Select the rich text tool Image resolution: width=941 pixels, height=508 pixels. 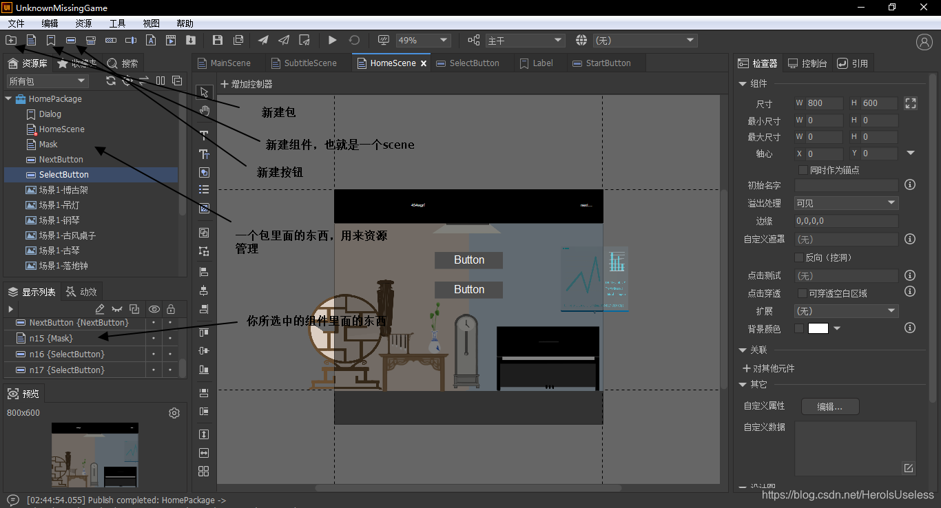[204, 154]
